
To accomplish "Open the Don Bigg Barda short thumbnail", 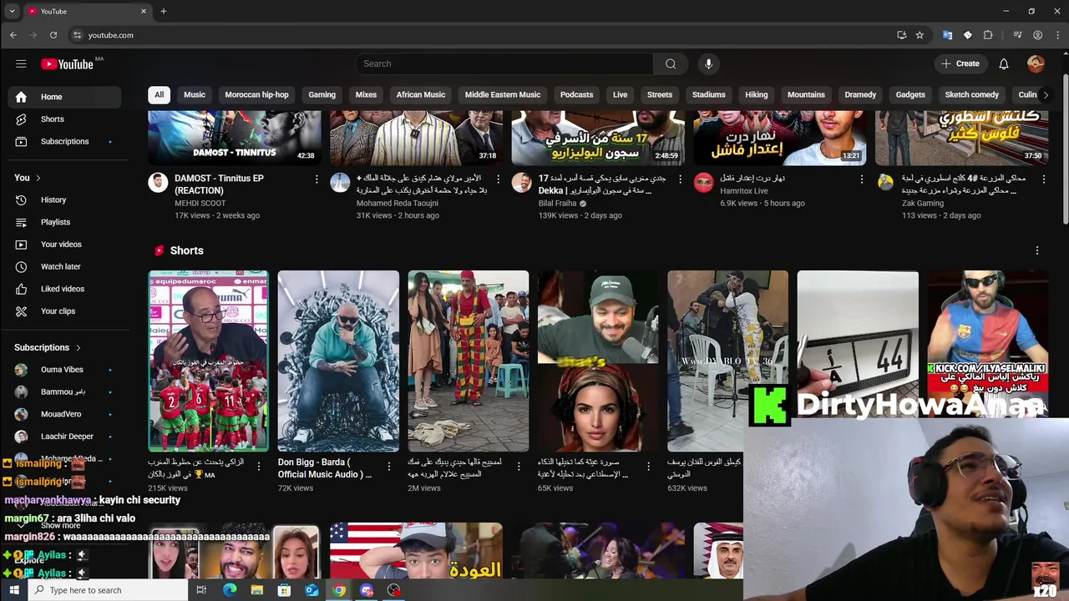I will 338,361.
